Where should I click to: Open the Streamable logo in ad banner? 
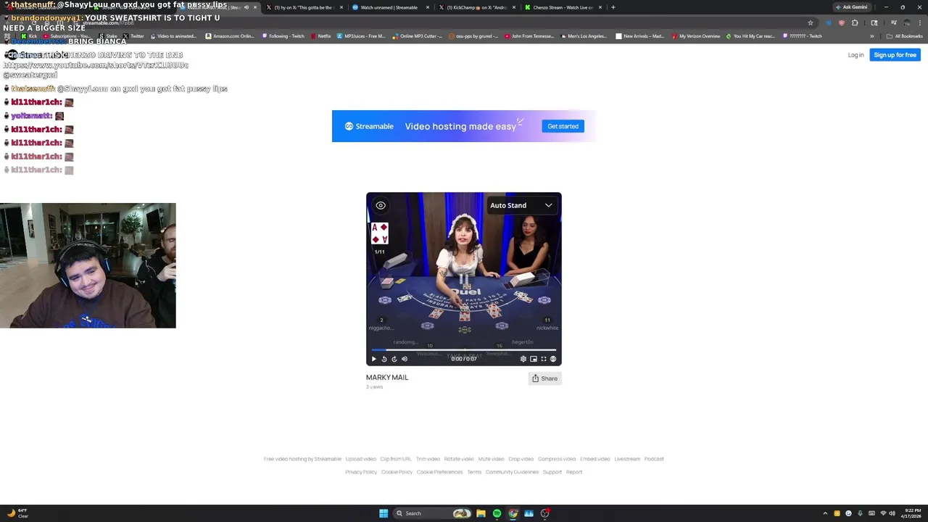click(369, 126)
